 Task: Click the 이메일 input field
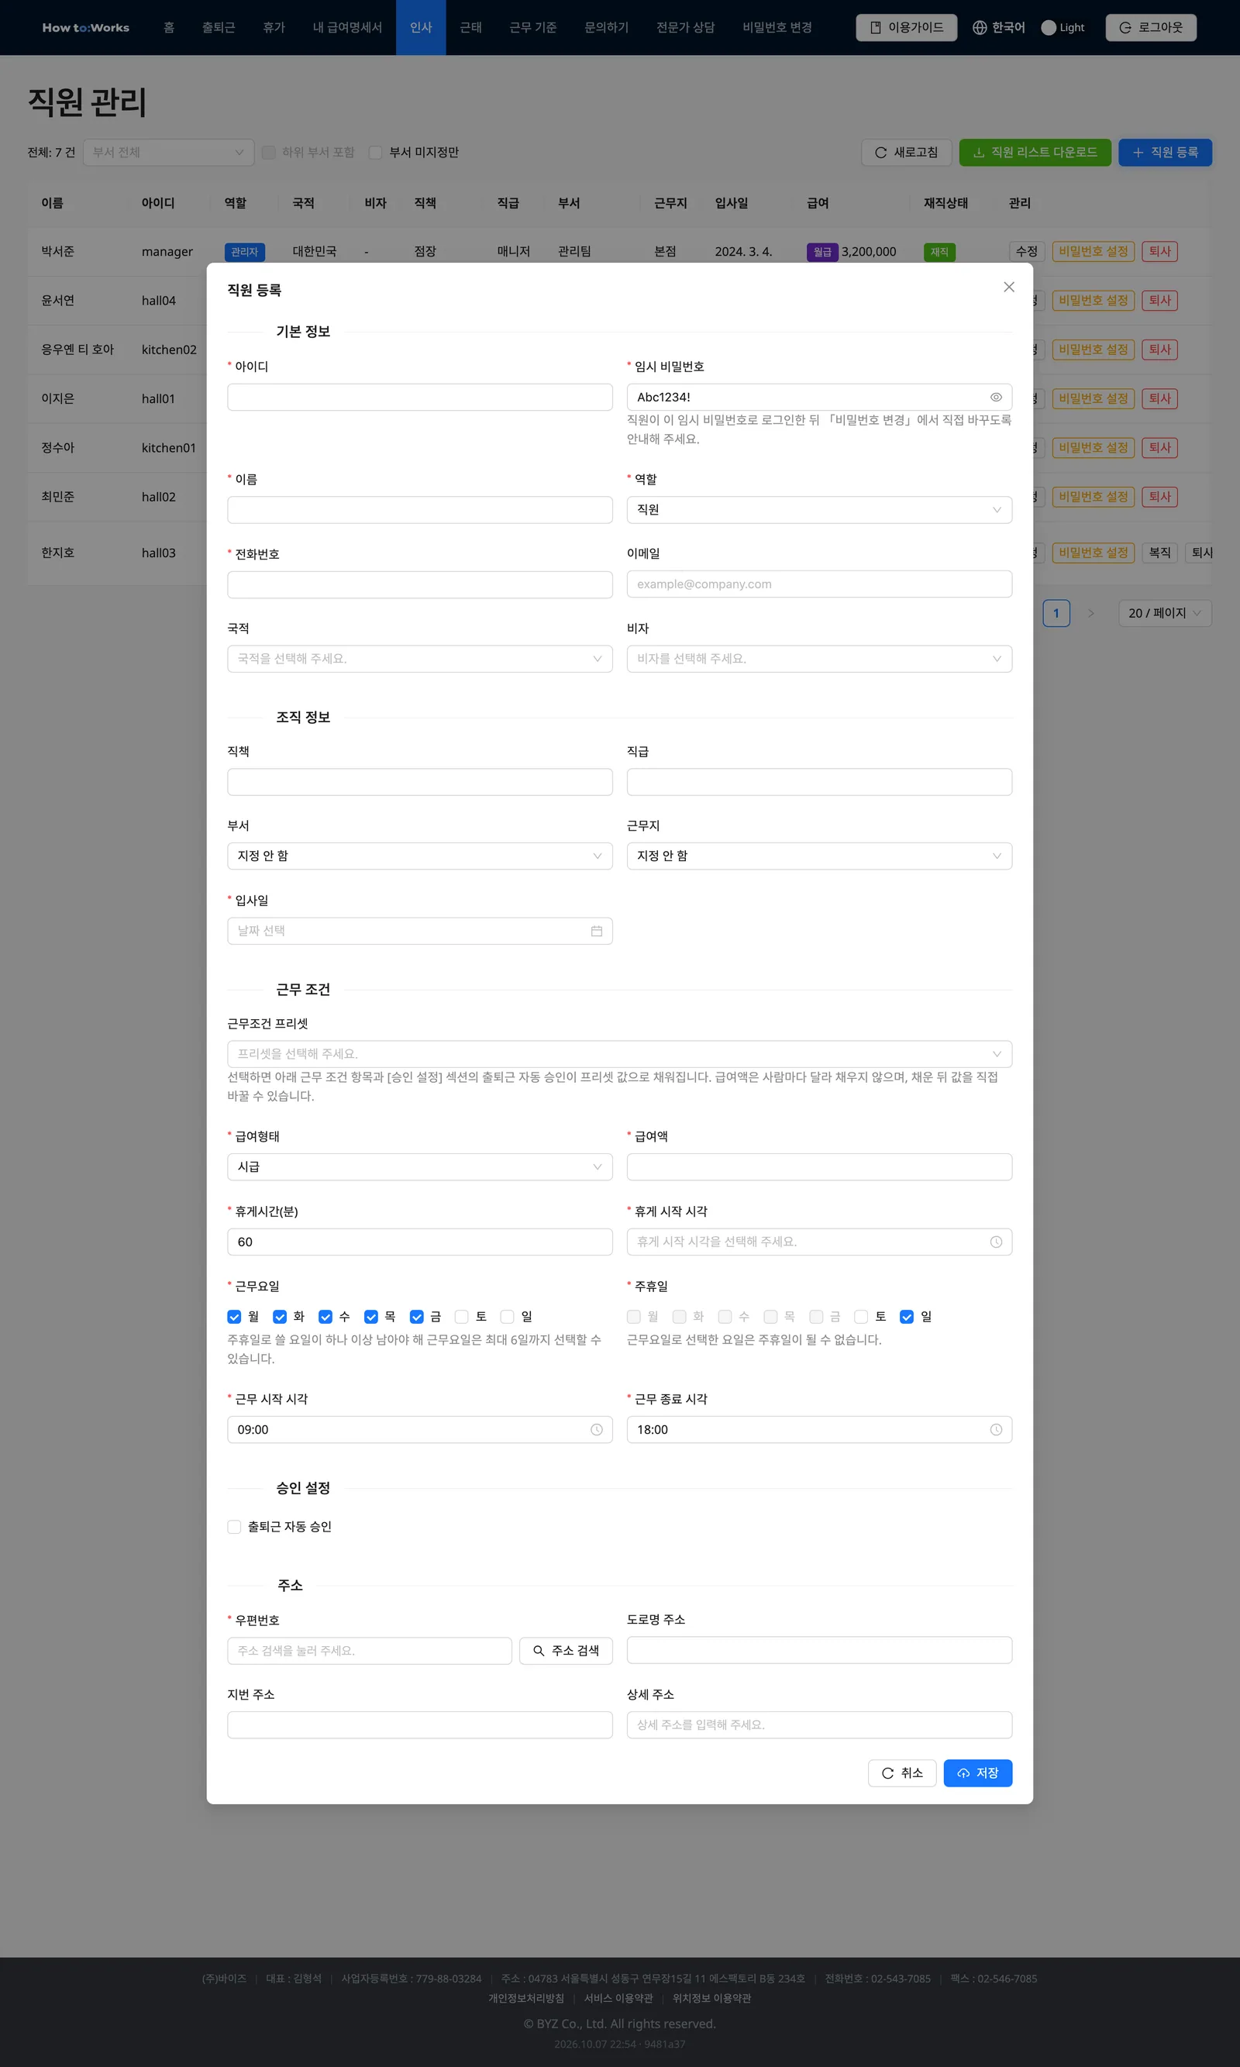click(x=819, y=584)
